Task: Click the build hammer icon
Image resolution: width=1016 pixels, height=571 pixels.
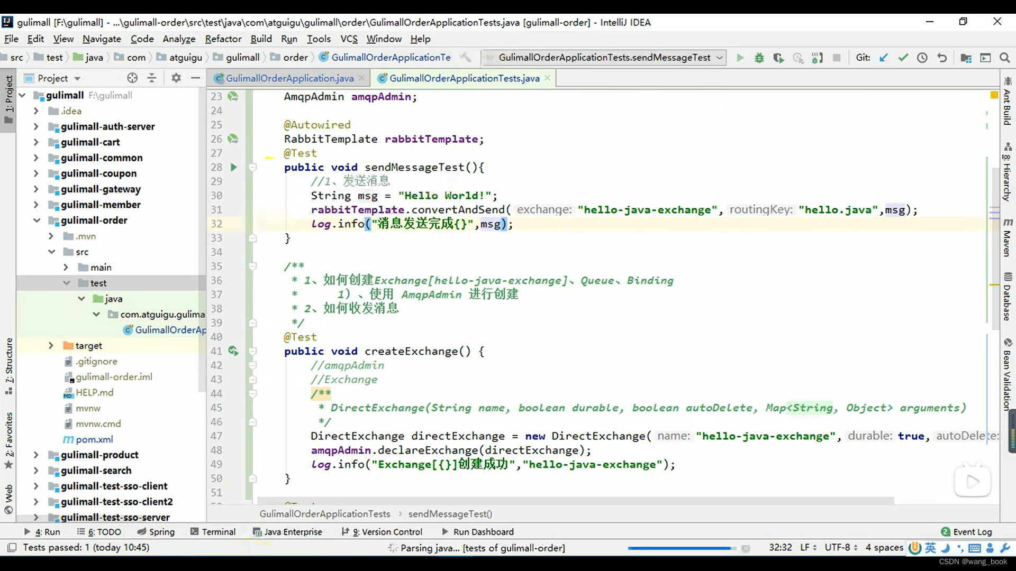Action: [x=465, y=57]
